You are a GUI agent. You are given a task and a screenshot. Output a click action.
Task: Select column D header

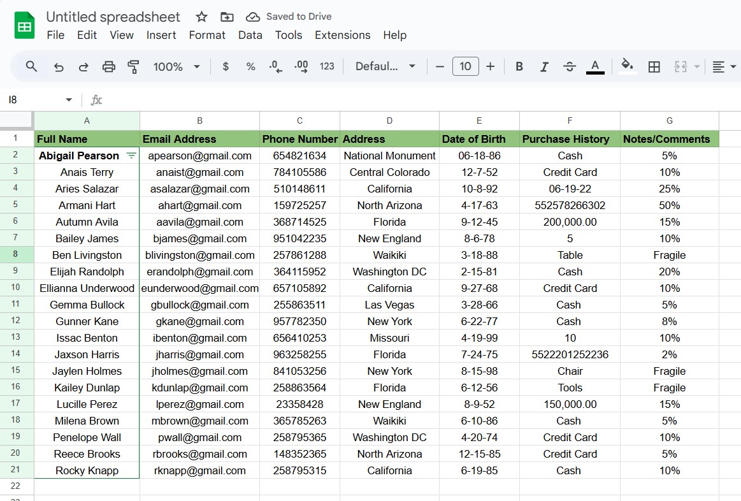tap(389, 120)
